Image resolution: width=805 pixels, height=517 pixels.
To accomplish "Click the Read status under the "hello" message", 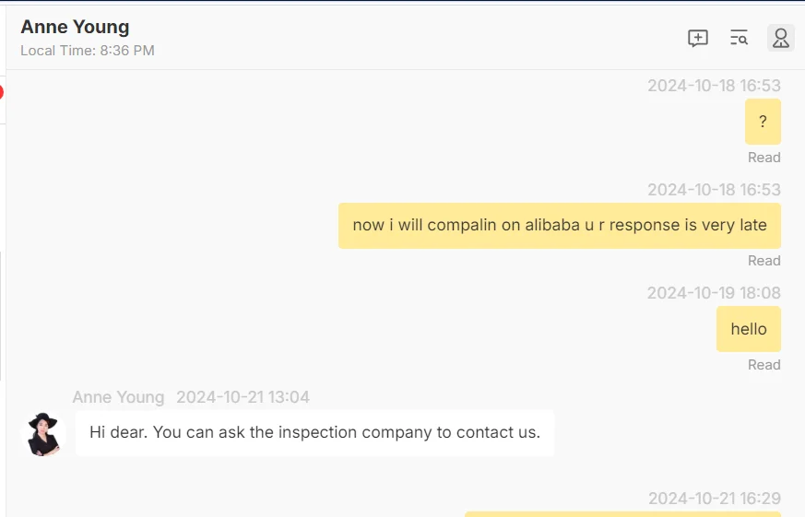I will coord(764,365).
